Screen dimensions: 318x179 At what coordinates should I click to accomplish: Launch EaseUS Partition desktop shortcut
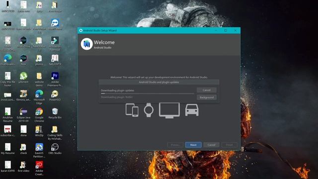(39, 151)
